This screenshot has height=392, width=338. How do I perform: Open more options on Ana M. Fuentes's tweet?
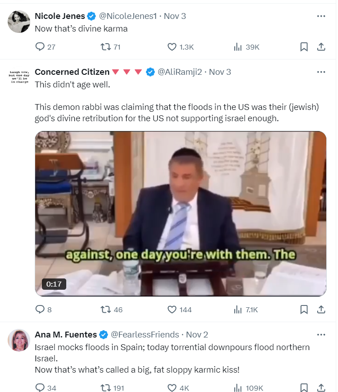click(321, 335)
